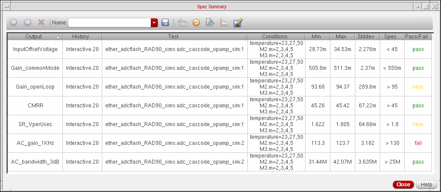Click the '> 130' spec cell
This screenshot has width=441, height=192.
392,143
